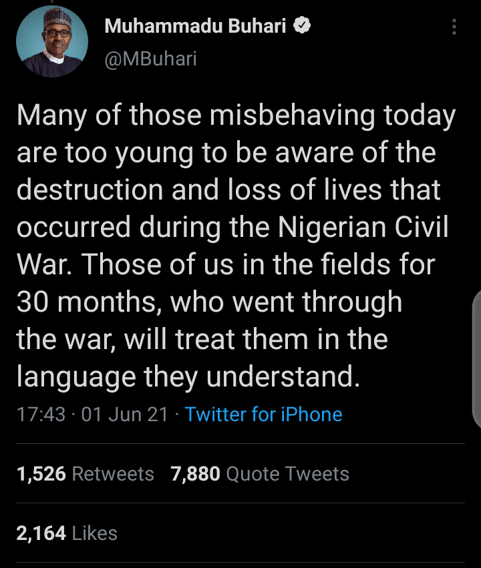481x568 pixels.
Task: Open the Twitter for iPhone source link
Action: pos(263,414)
